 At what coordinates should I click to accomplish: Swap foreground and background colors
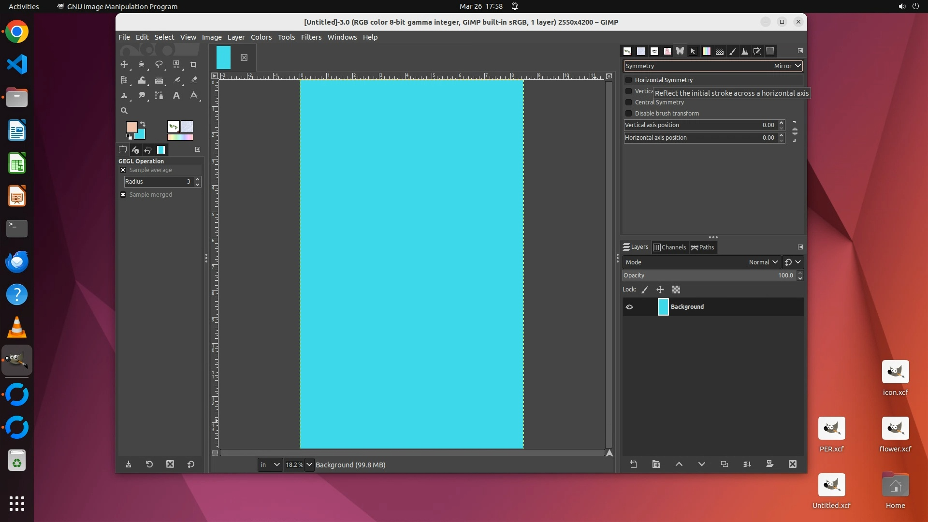click(x=143, y=124)
